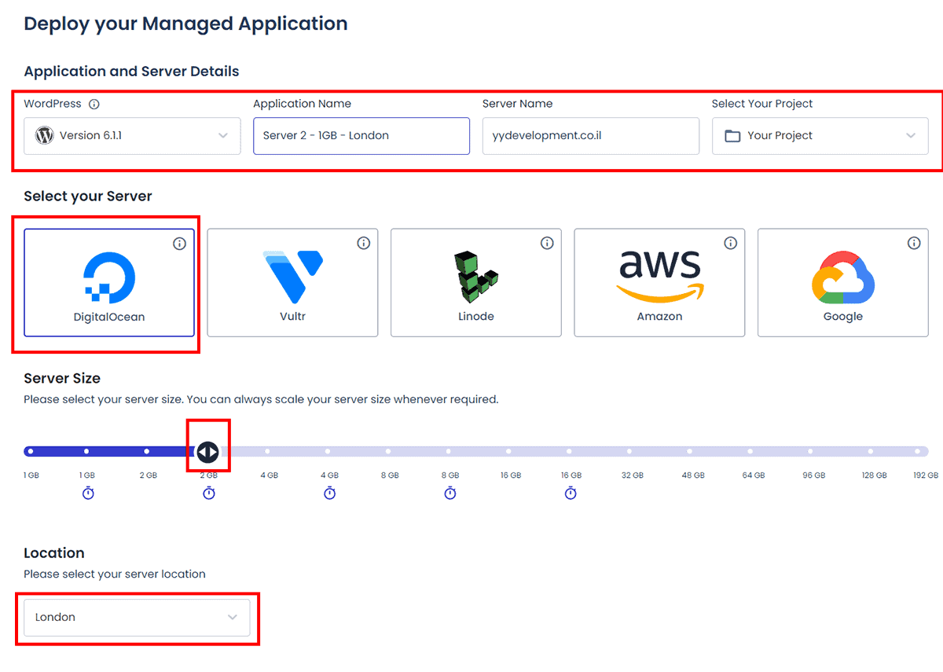Select the Linode server provider
Viewport: 943px width, 672px height.
[x=476, y=283]
